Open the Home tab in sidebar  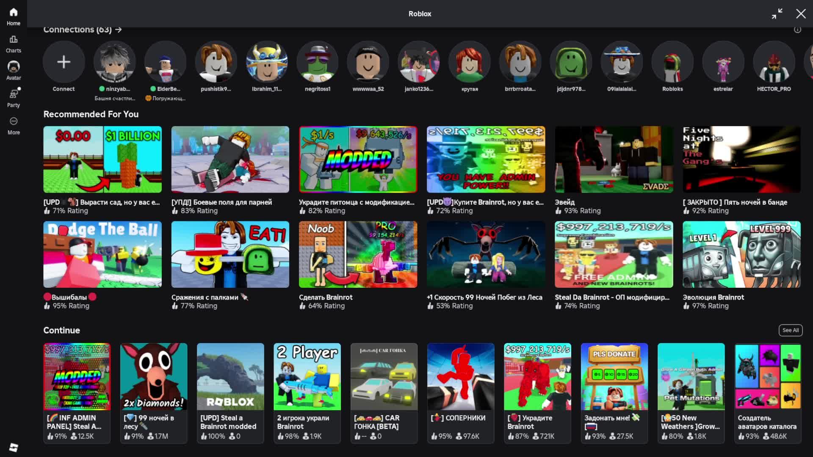[13, 17]
